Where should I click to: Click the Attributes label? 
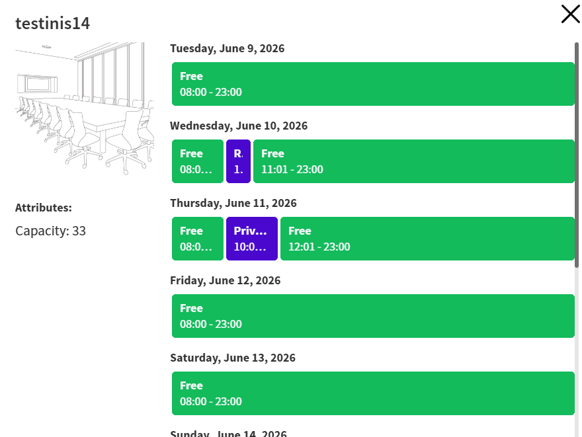coord(44,208)
